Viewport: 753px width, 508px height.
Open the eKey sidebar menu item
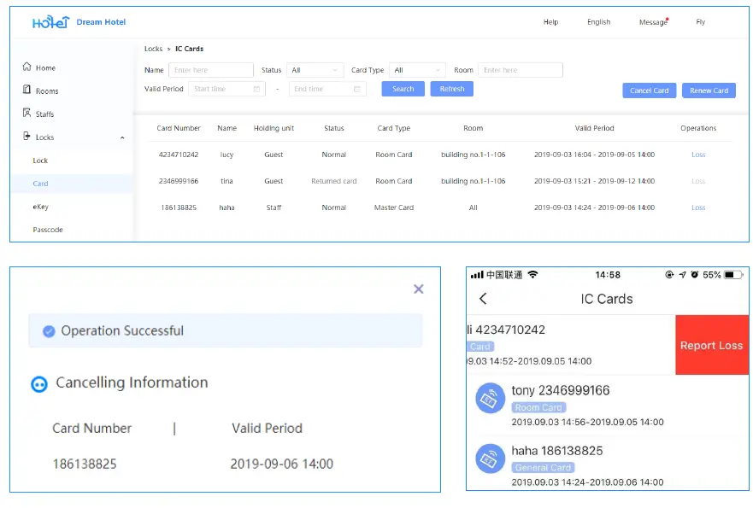(x=41, y=207)
